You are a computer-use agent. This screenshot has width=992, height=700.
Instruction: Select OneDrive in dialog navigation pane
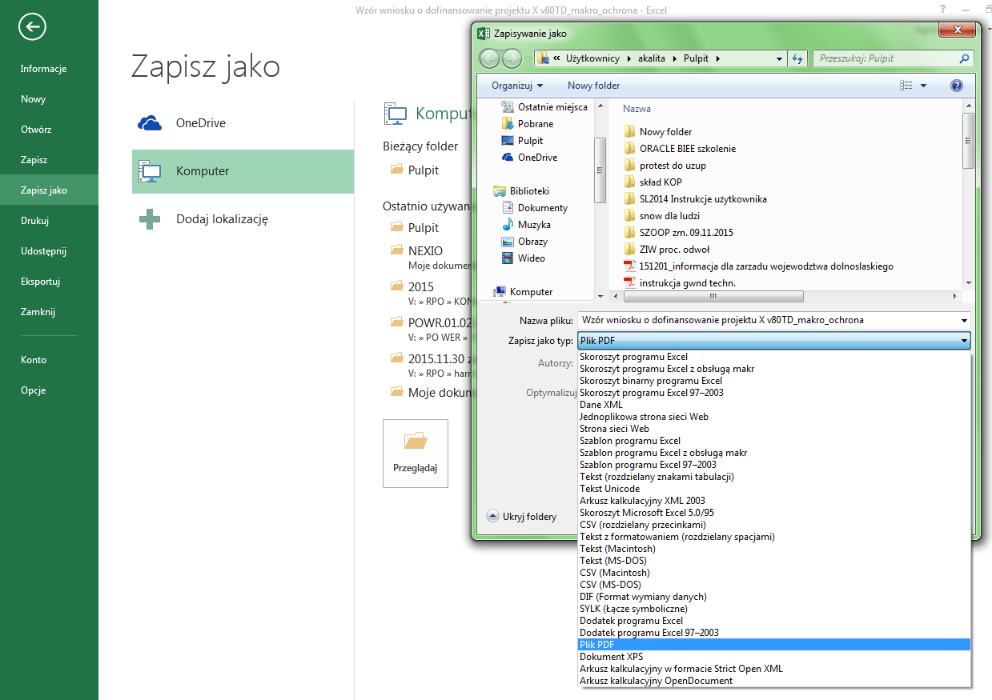[528, 158]
